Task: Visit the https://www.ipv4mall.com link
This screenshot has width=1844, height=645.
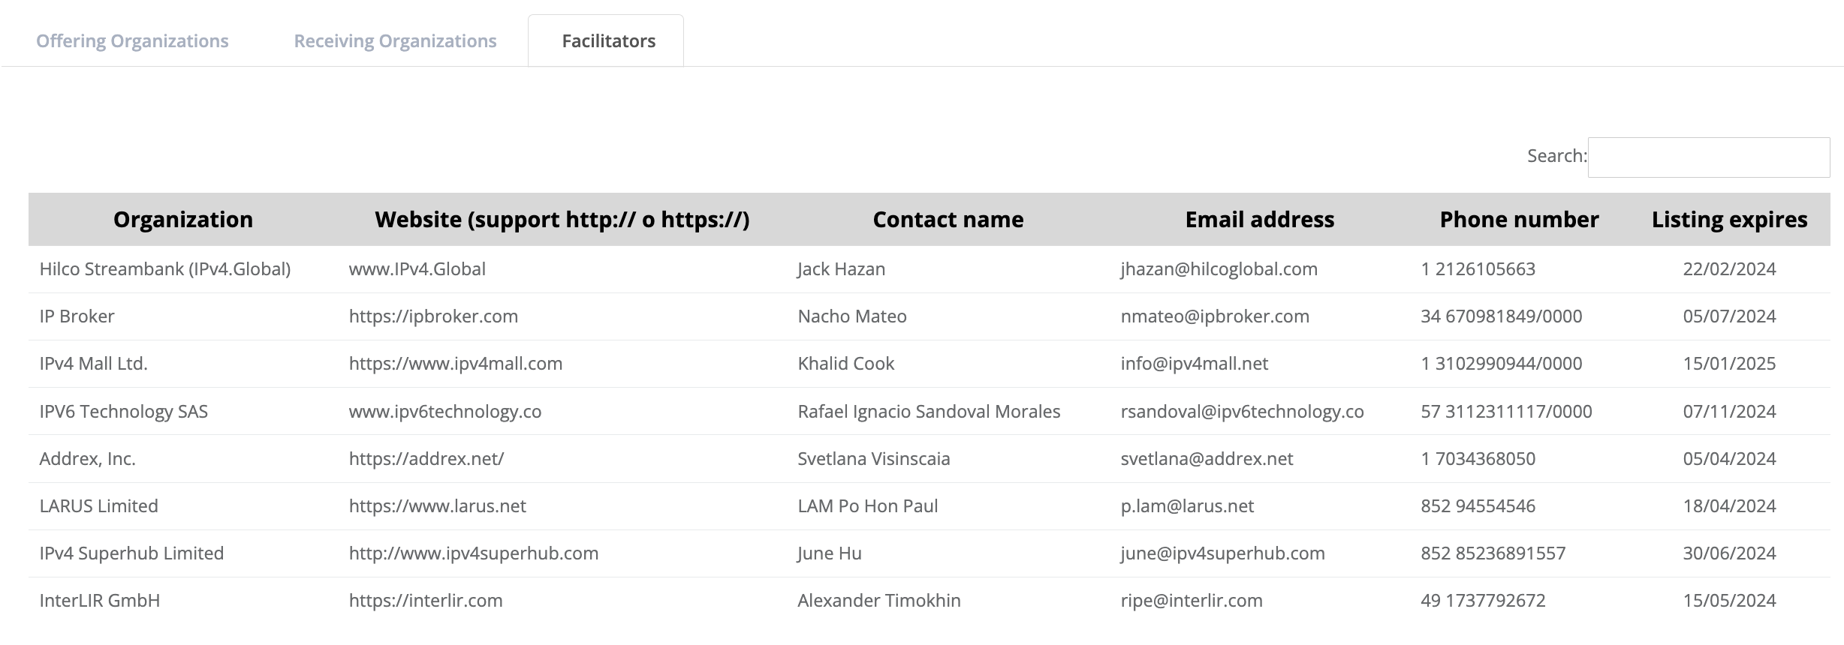Action: point(456,364)
